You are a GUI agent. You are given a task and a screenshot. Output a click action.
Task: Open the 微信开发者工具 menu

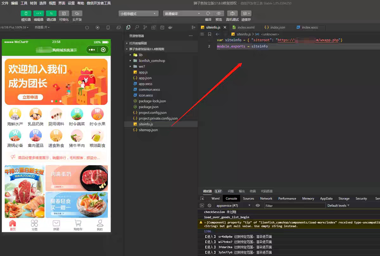point(99,3)
